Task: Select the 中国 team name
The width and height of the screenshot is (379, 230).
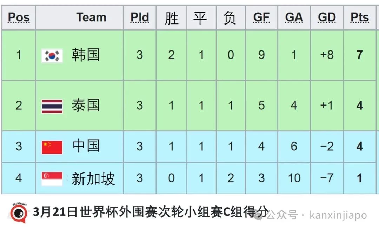Action: click(86, 146)
